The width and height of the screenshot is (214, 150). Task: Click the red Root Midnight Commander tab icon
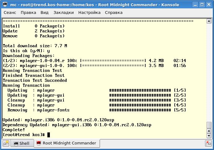[39, 143]
